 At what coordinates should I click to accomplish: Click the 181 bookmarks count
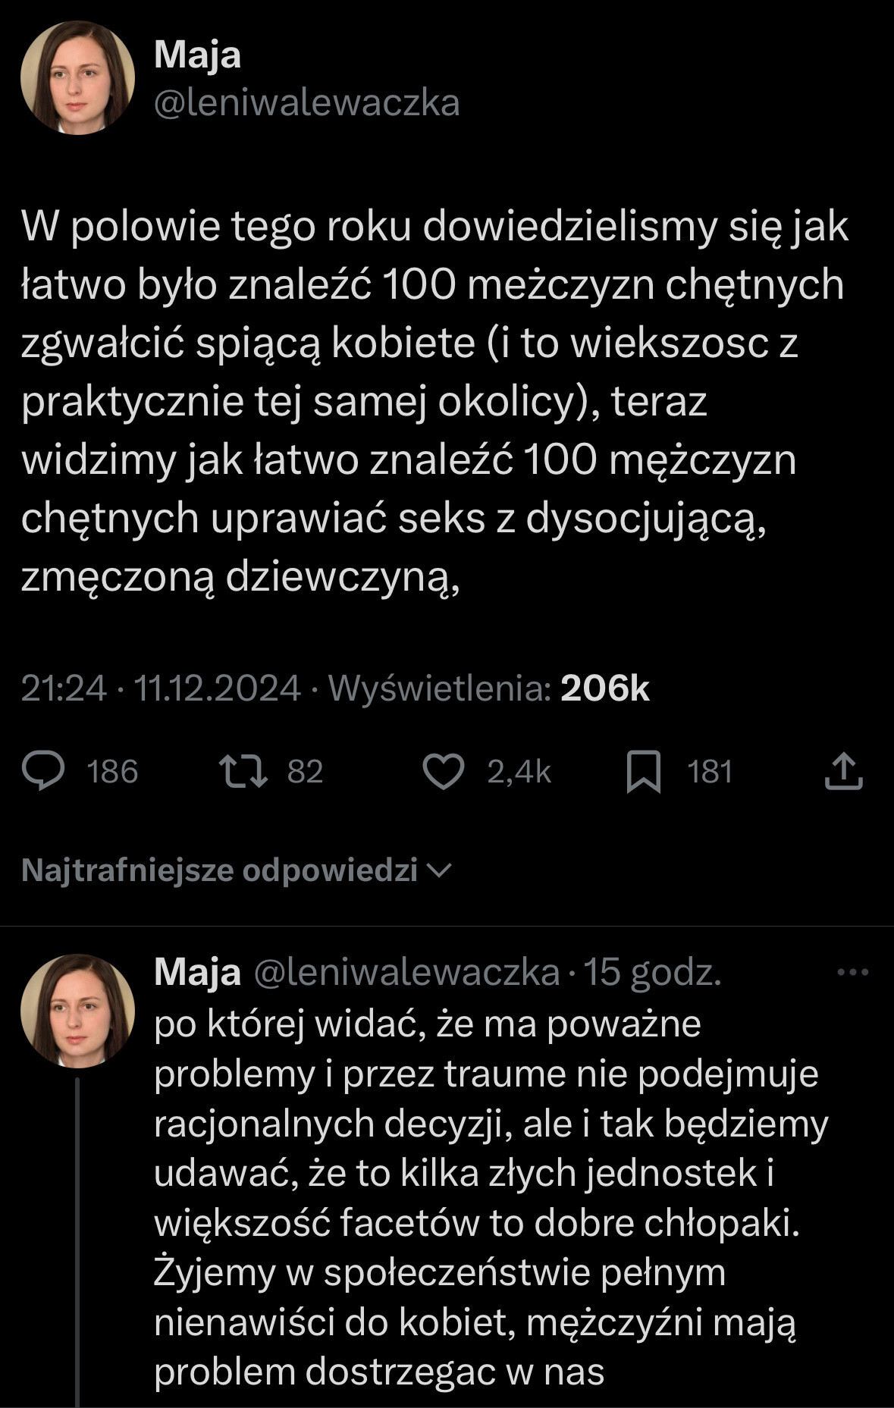click(710, 772)
